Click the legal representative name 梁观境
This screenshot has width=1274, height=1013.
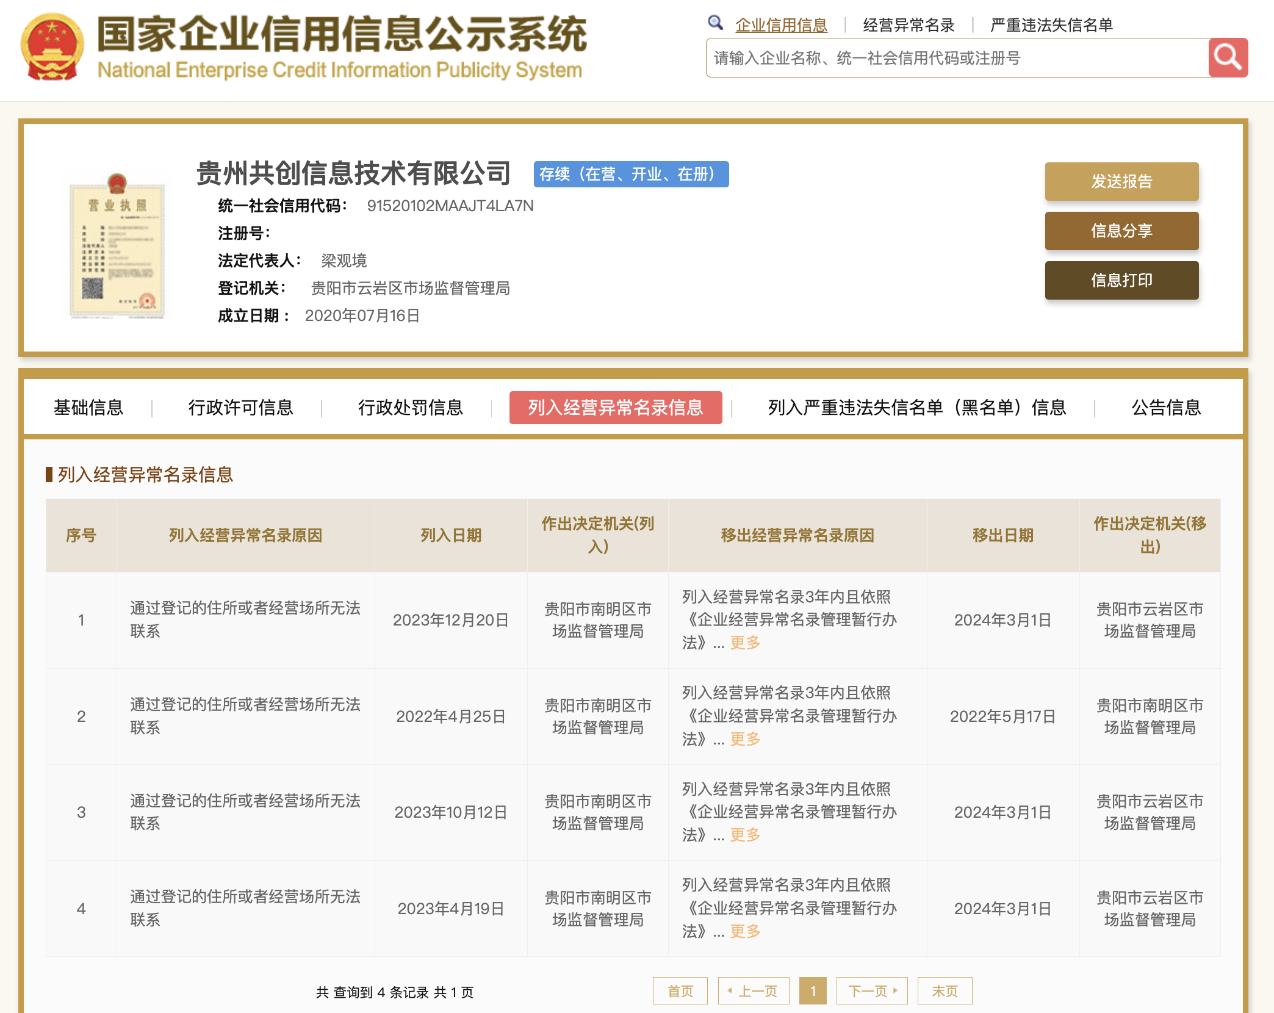click(344, 261)
